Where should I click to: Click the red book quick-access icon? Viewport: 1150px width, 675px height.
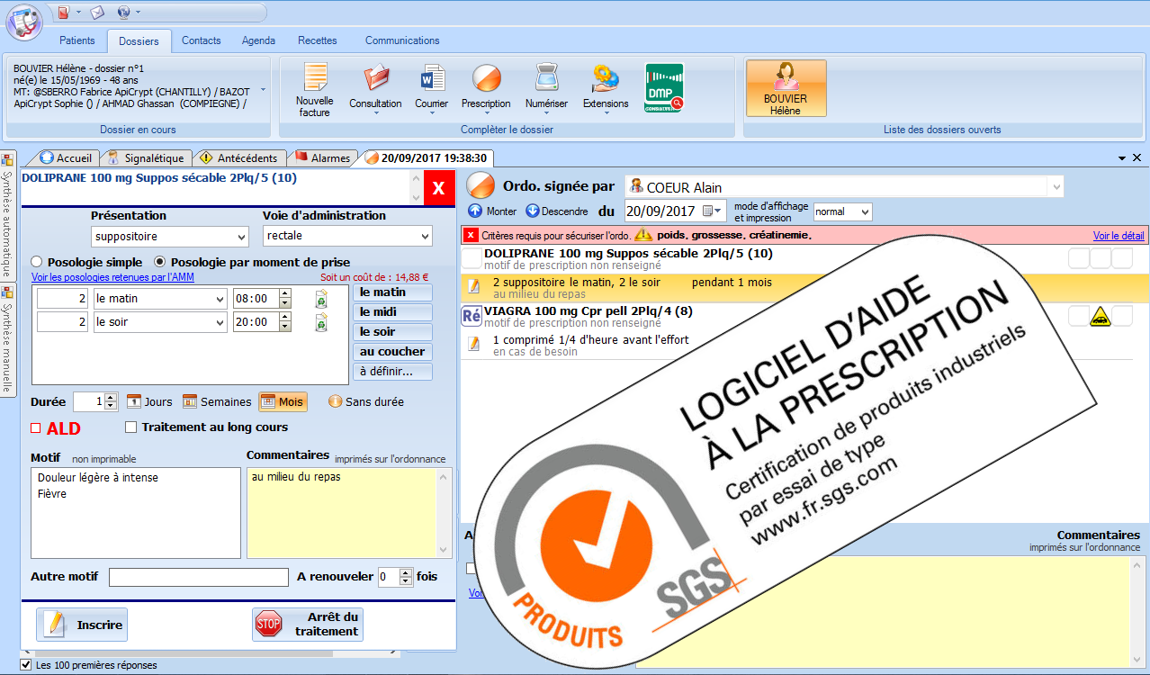[x=63, y=12]
